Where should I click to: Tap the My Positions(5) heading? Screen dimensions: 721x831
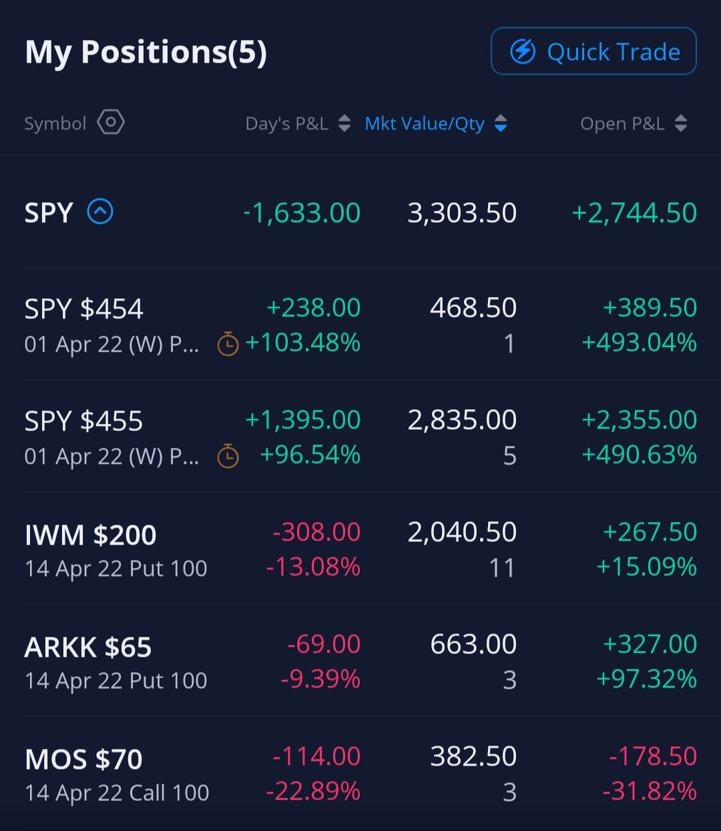(146, 52)
